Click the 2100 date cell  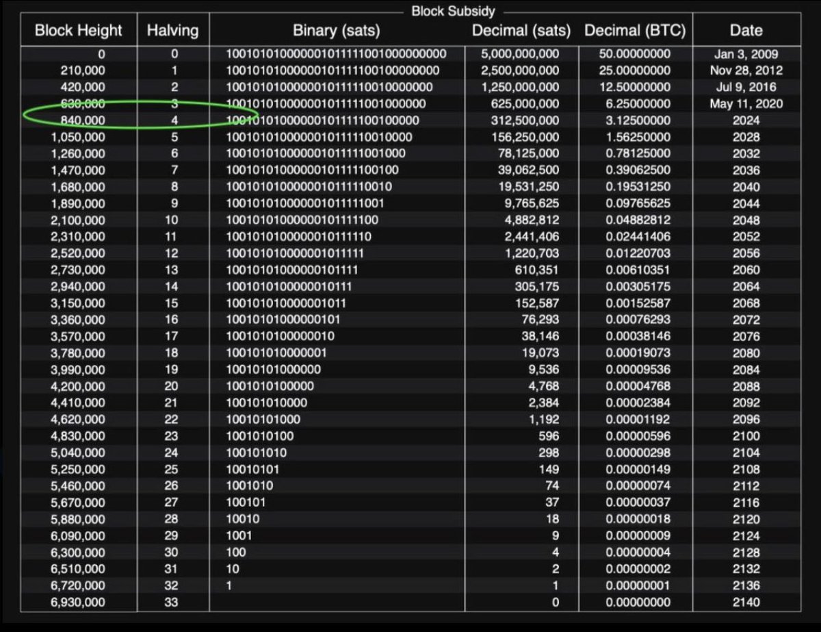tap(746, 436)
